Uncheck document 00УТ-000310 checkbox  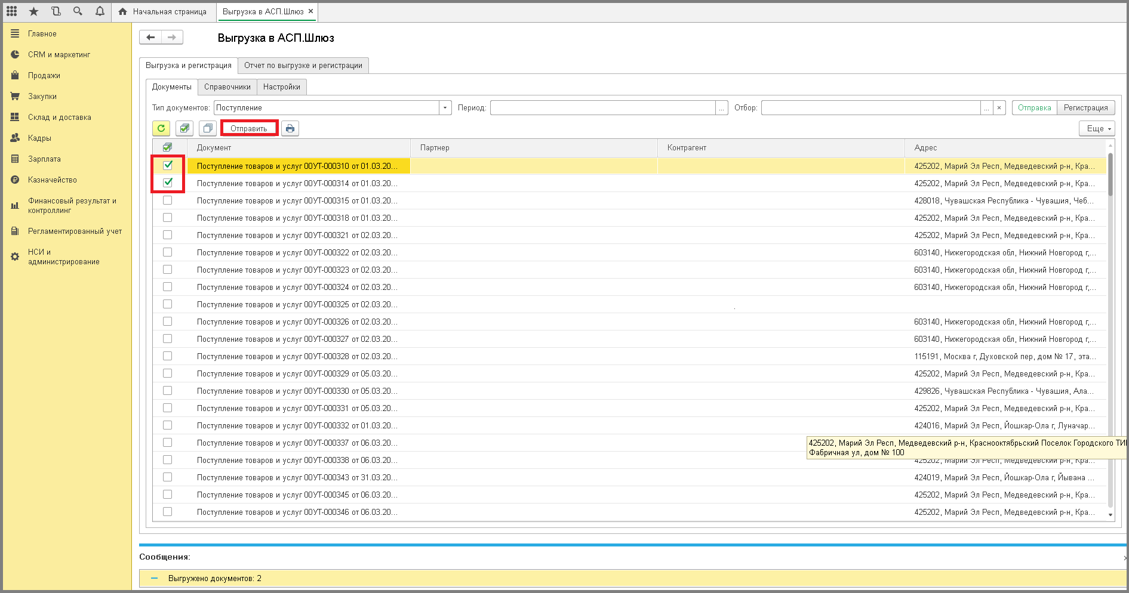pyautogui.click(x=168, y=165)
